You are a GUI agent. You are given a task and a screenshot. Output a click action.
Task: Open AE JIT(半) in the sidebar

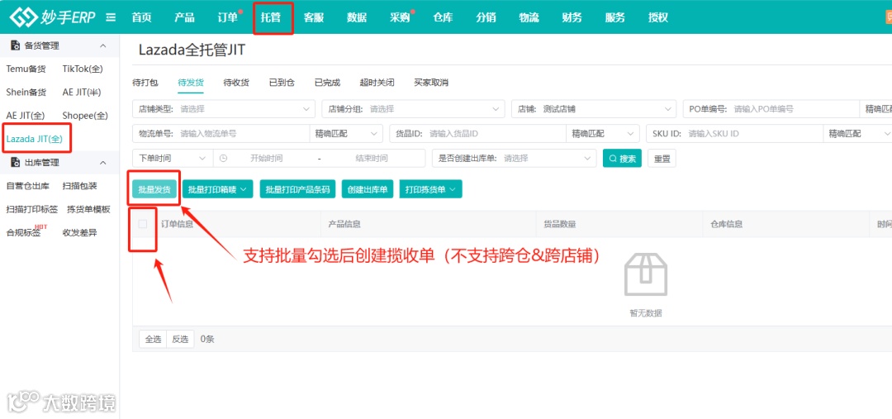click(x=82, y=92)
